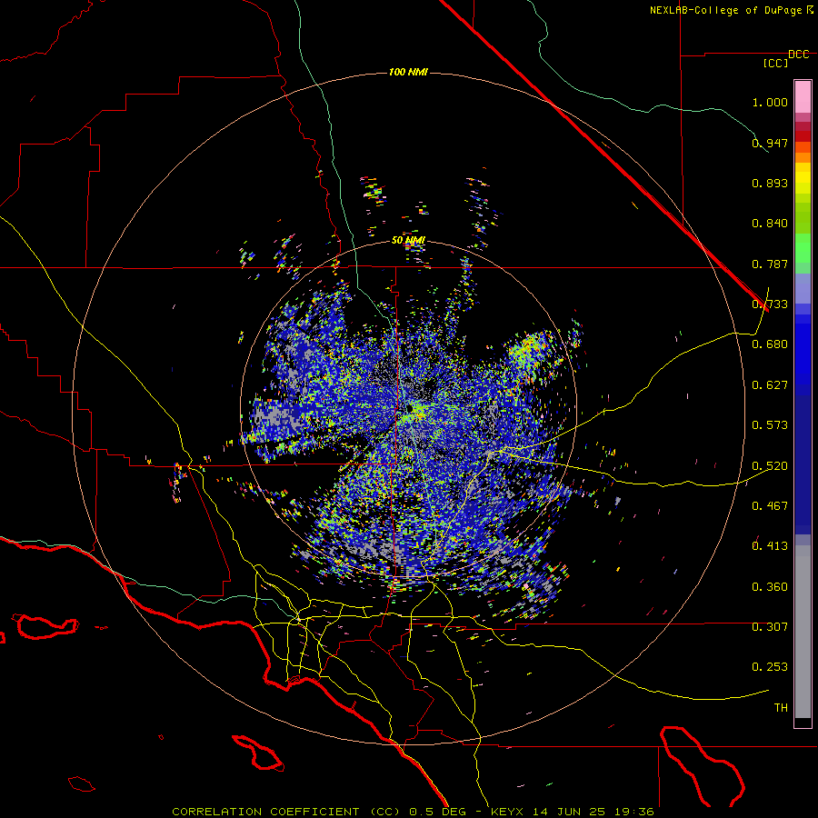Screen dimensions: 818x818
Task: Click the 50 NMI range ring label
Action: 408,240
